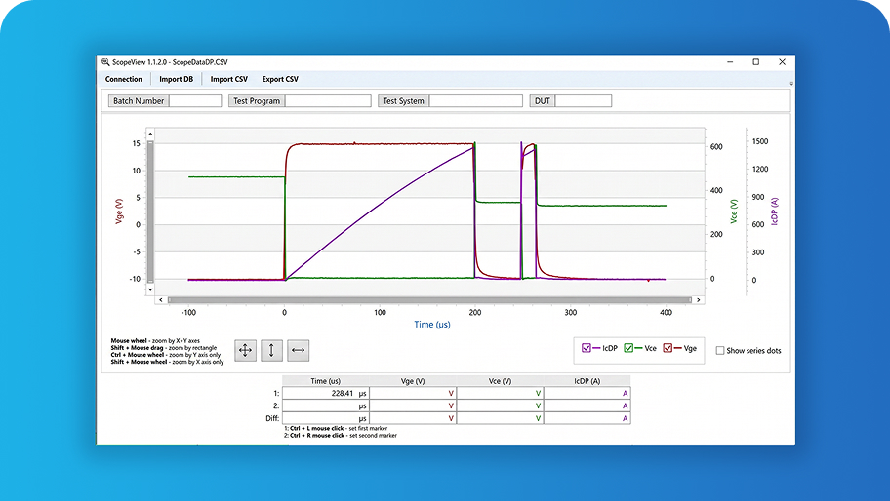Open the Import DB menu item

point(176,79)
